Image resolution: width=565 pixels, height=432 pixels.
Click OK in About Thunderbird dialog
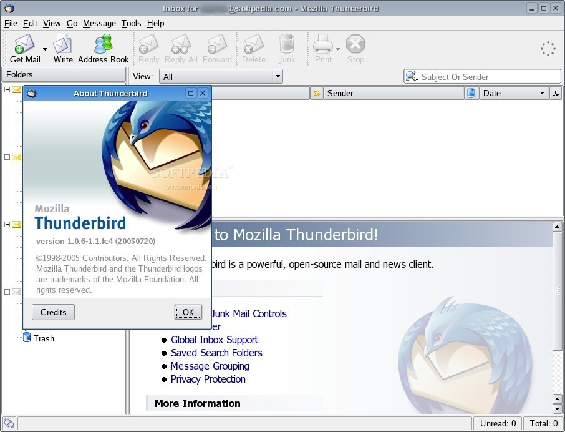tap(188, 312)
